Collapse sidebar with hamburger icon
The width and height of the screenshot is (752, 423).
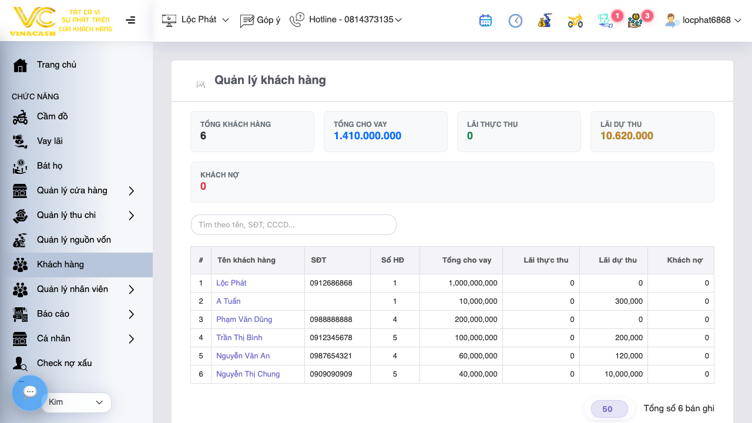pos(130,20)
